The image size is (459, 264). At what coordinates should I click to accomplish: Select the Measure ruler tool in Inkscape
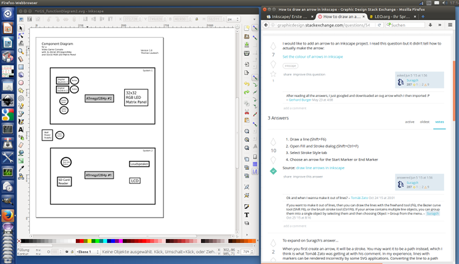(x=21, y=59)
